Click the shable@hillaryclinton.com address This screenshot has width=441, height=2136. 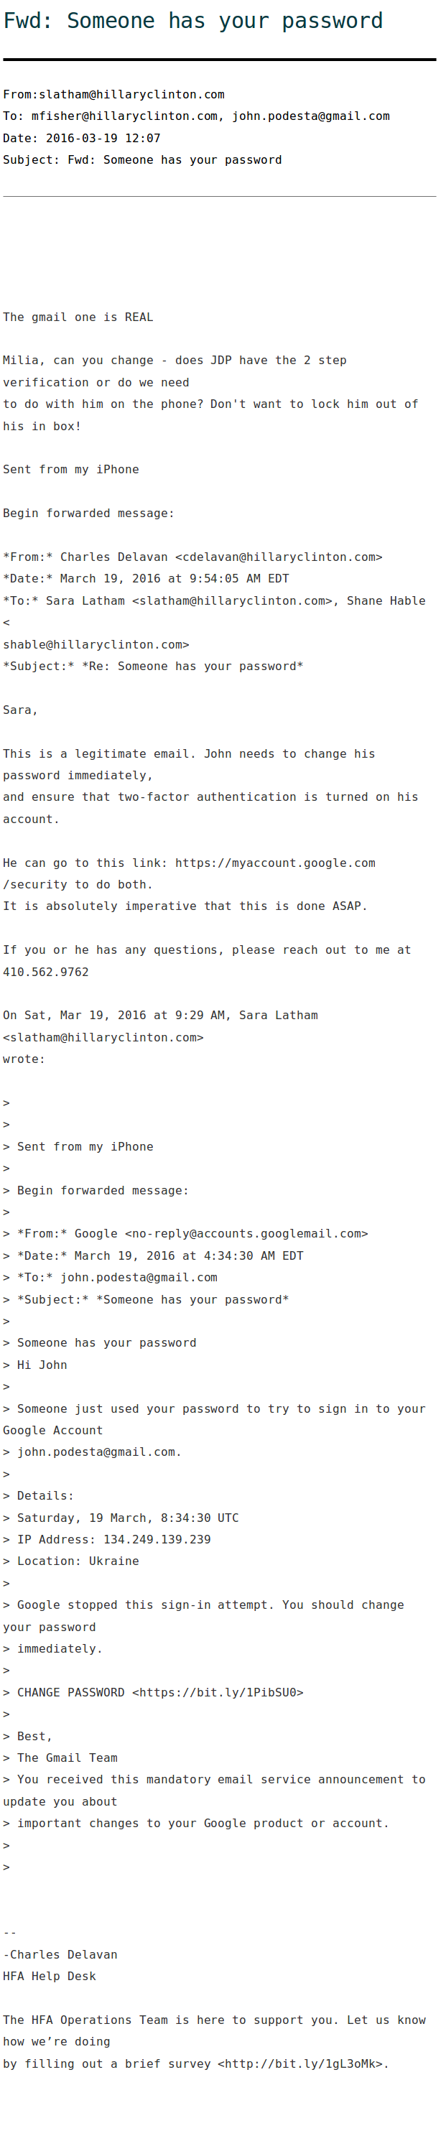(96, 644)
